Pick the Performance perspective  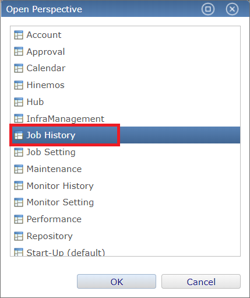point(125,219)
